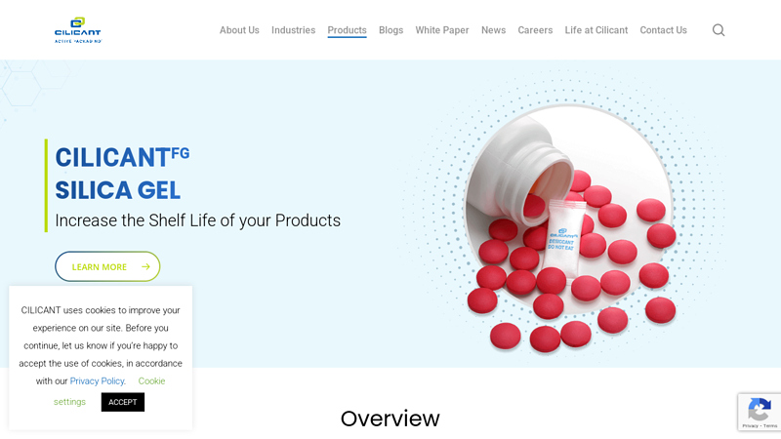Click the Cilicant FG Silica Gel heading
Viewport: 781px width, 439px height.
(x=123, y=174)
